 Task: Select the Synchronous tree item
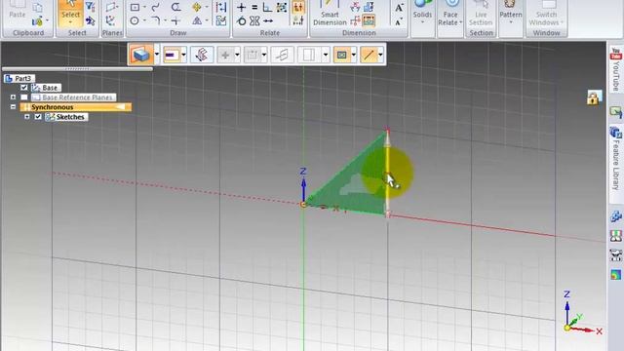tap(76, 107)
